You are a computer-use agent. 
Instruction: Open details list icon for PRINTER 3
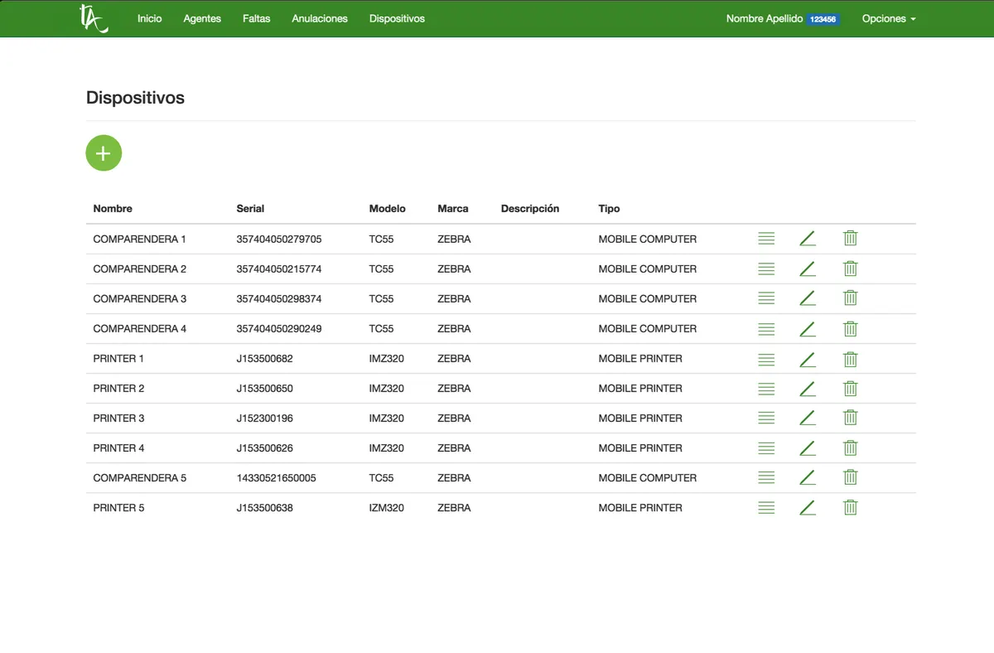[x=766, y=418]
